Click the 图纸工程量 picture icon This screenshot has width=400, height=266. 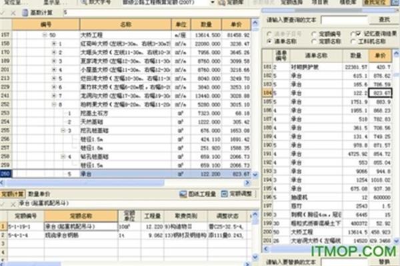click(x=183, y=194)
